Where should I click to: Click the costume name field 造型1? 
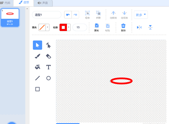pyautogui.click(x=47, y=15)
